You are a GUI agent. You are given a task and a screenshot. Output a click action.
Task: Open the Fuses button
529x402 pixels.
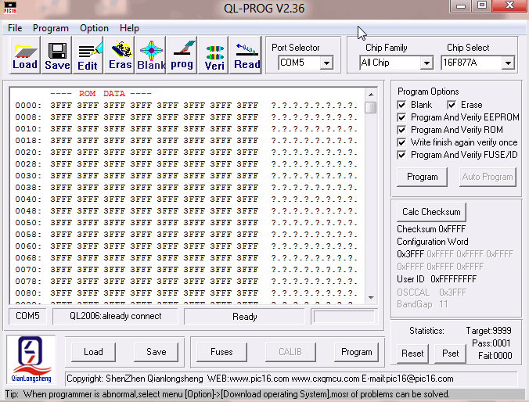click(x=221, y=352)
